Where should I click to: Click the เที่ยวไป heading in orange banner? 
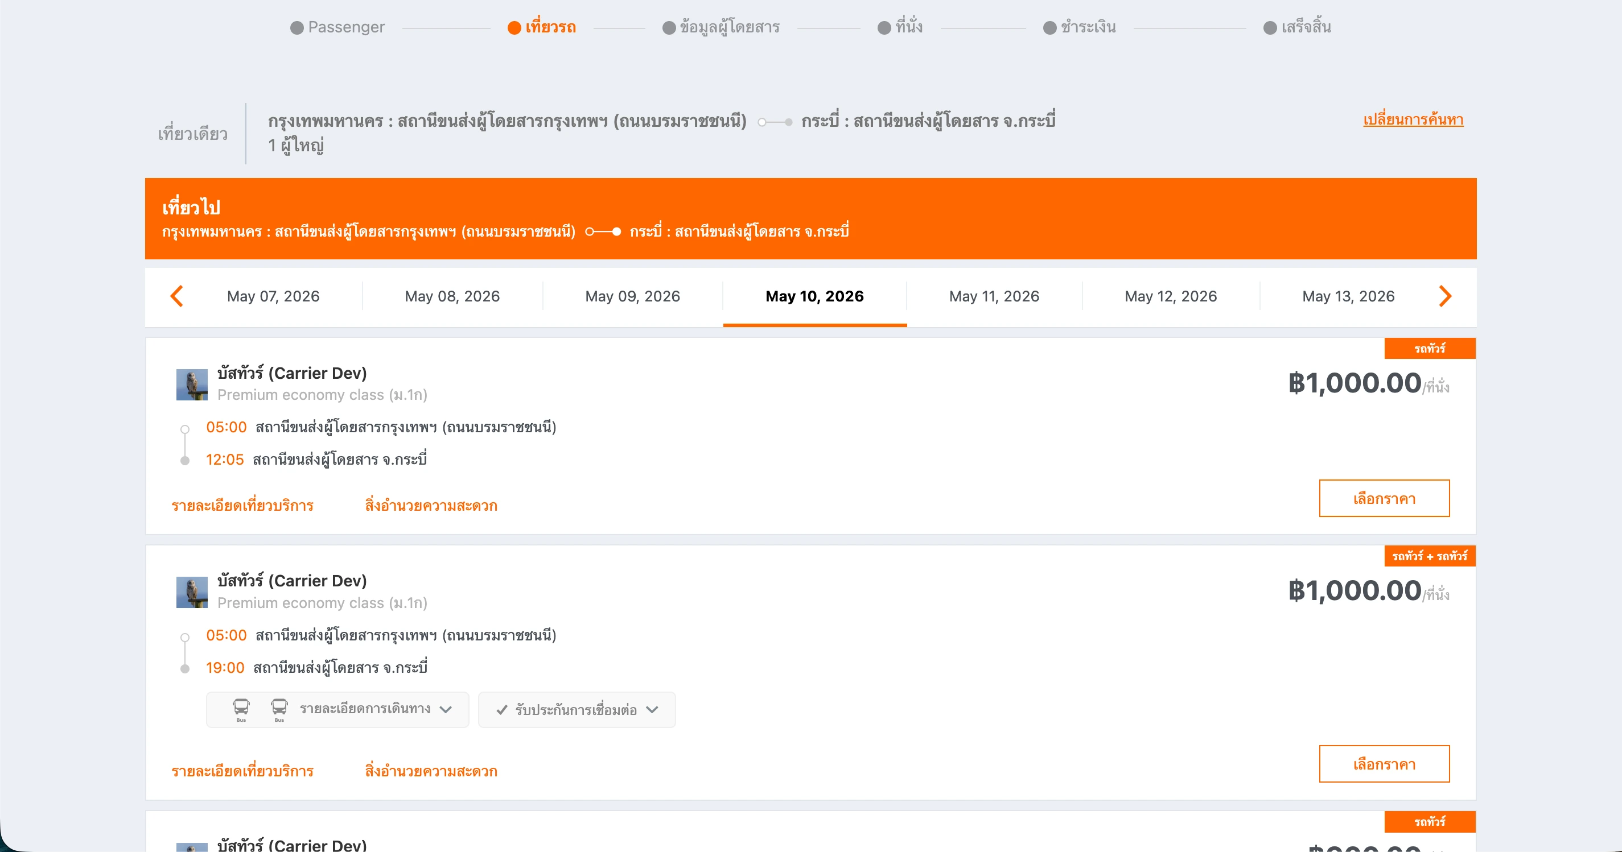pos(191,207)
